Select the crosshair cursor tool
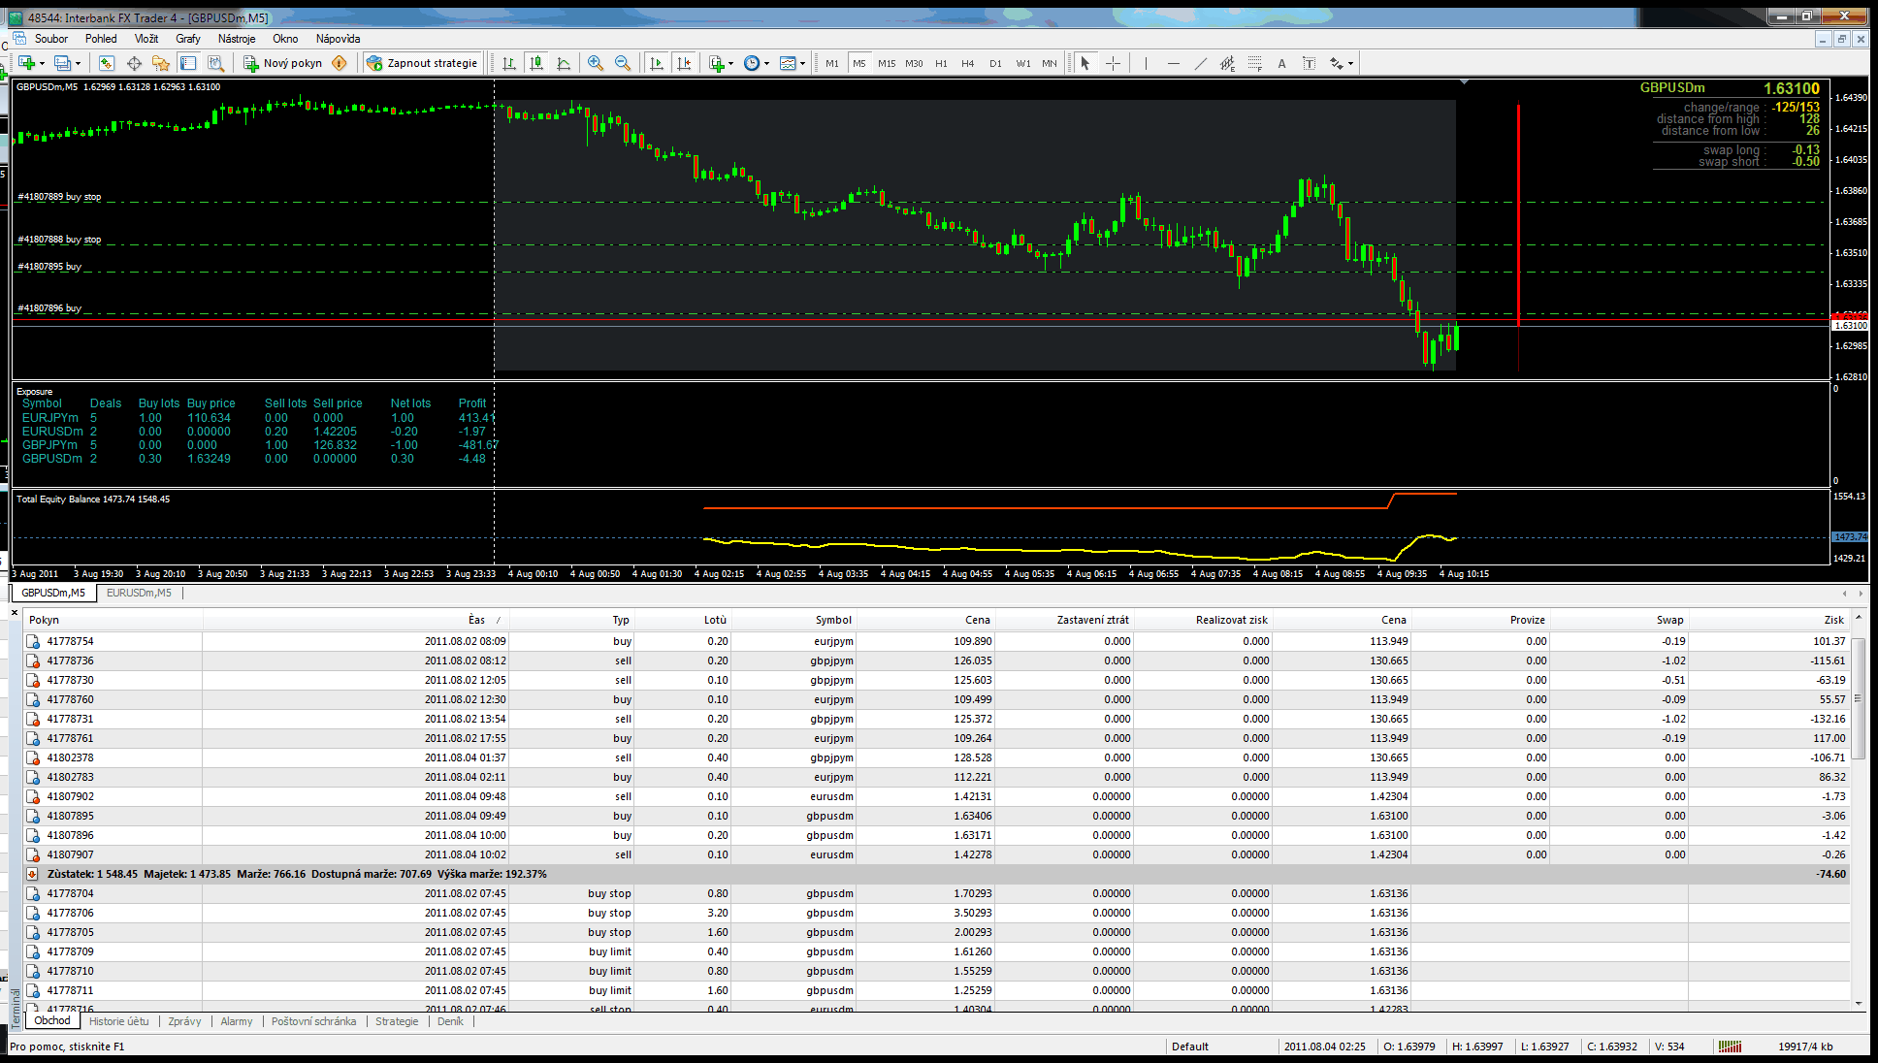 click(x=1113, y=63)
